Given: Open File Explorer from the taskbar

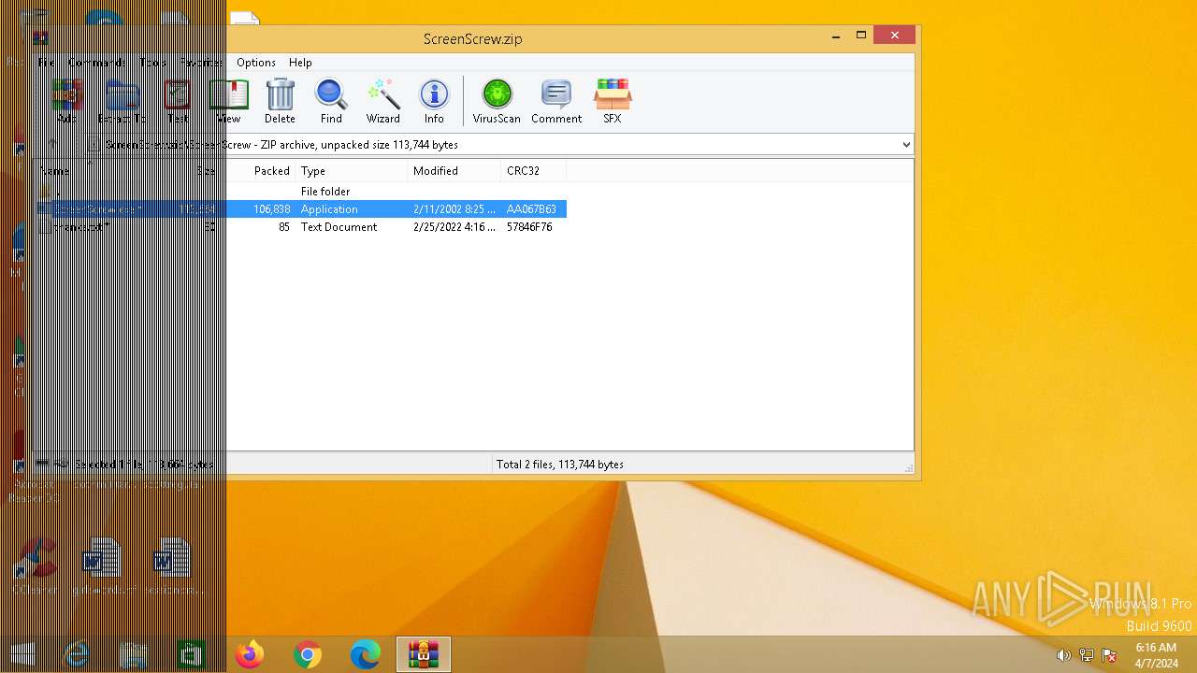Looking at the screenshot, I should [134, 654].
